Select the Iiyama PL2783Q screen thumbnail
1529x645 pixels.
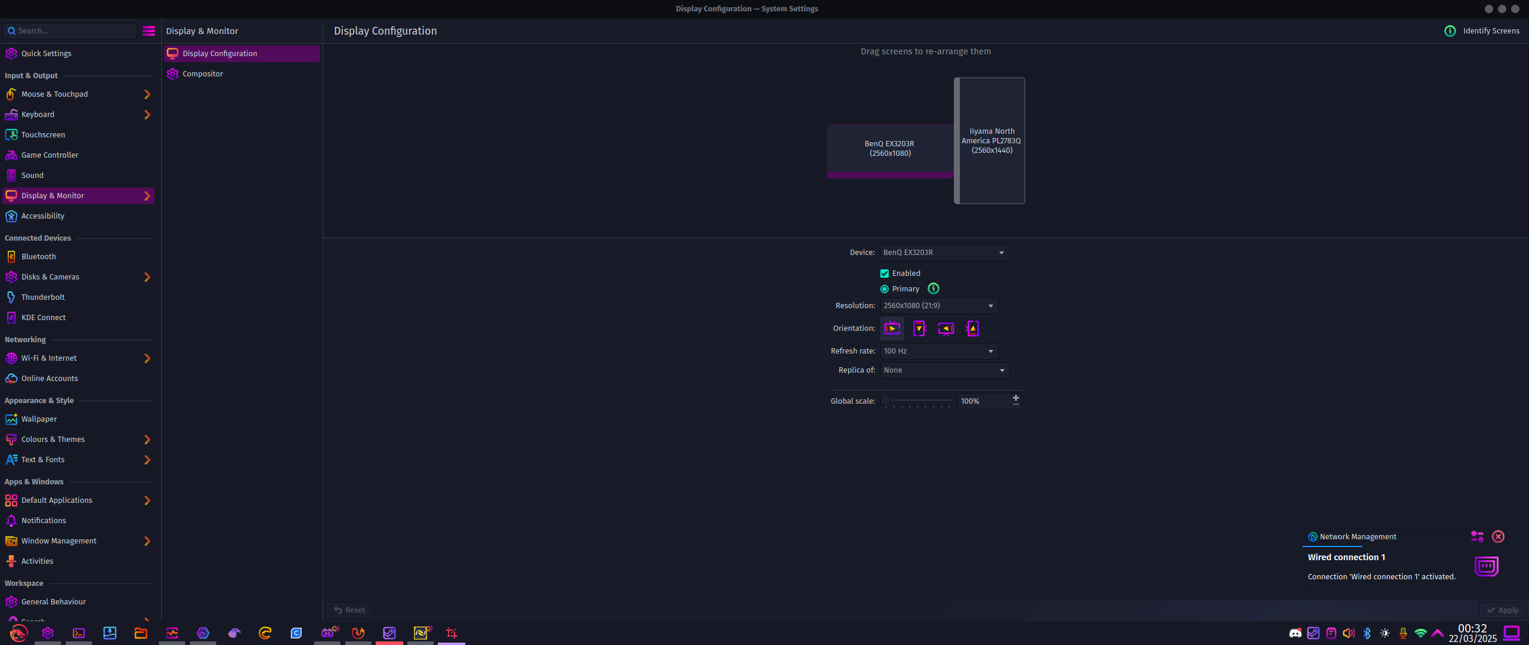[x=991, y=141]
